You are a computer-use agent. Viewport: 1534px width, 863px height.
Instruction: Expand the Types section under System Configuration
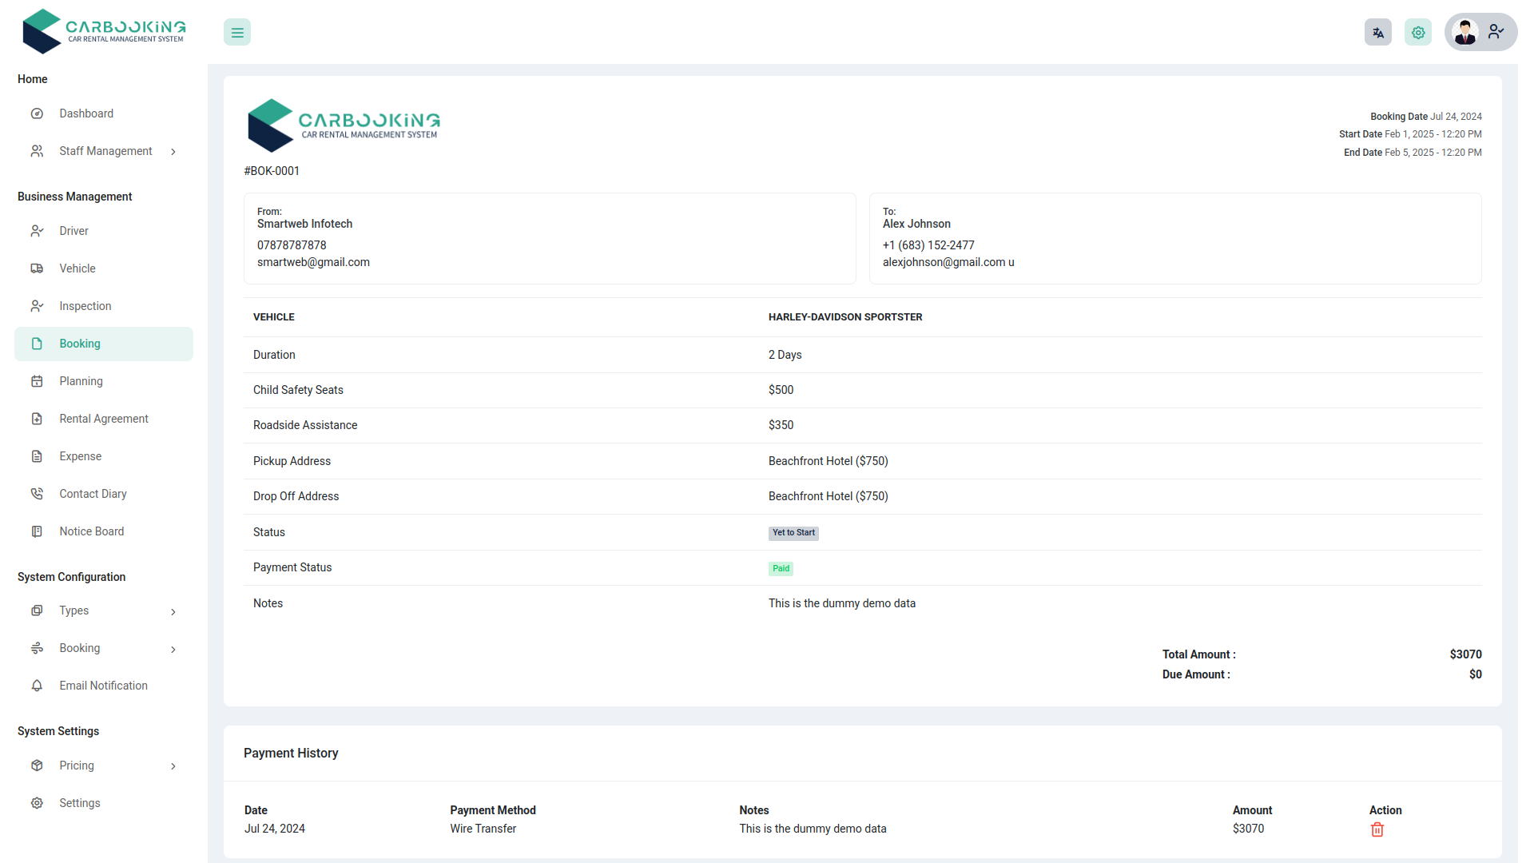click(173, 611)
